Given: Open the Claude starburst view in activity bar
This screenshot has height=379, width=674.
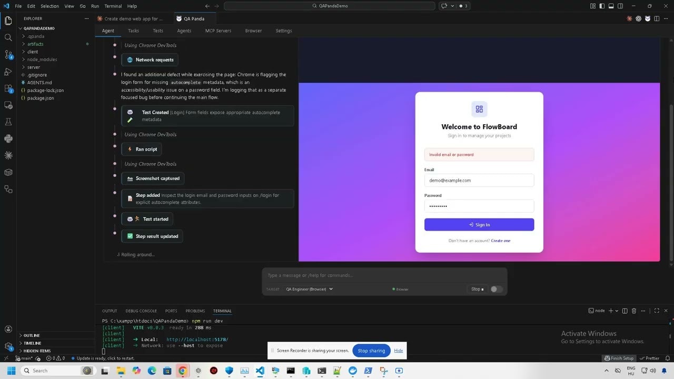Looking at the screenshot, I should pyautogui.click(x=8, y=155).
